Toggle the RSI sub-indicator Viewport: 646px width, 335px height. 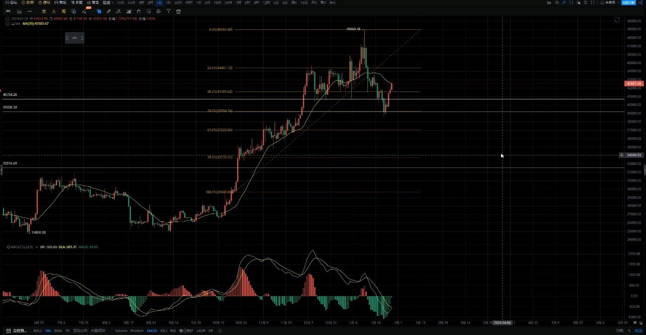[173, 331]
